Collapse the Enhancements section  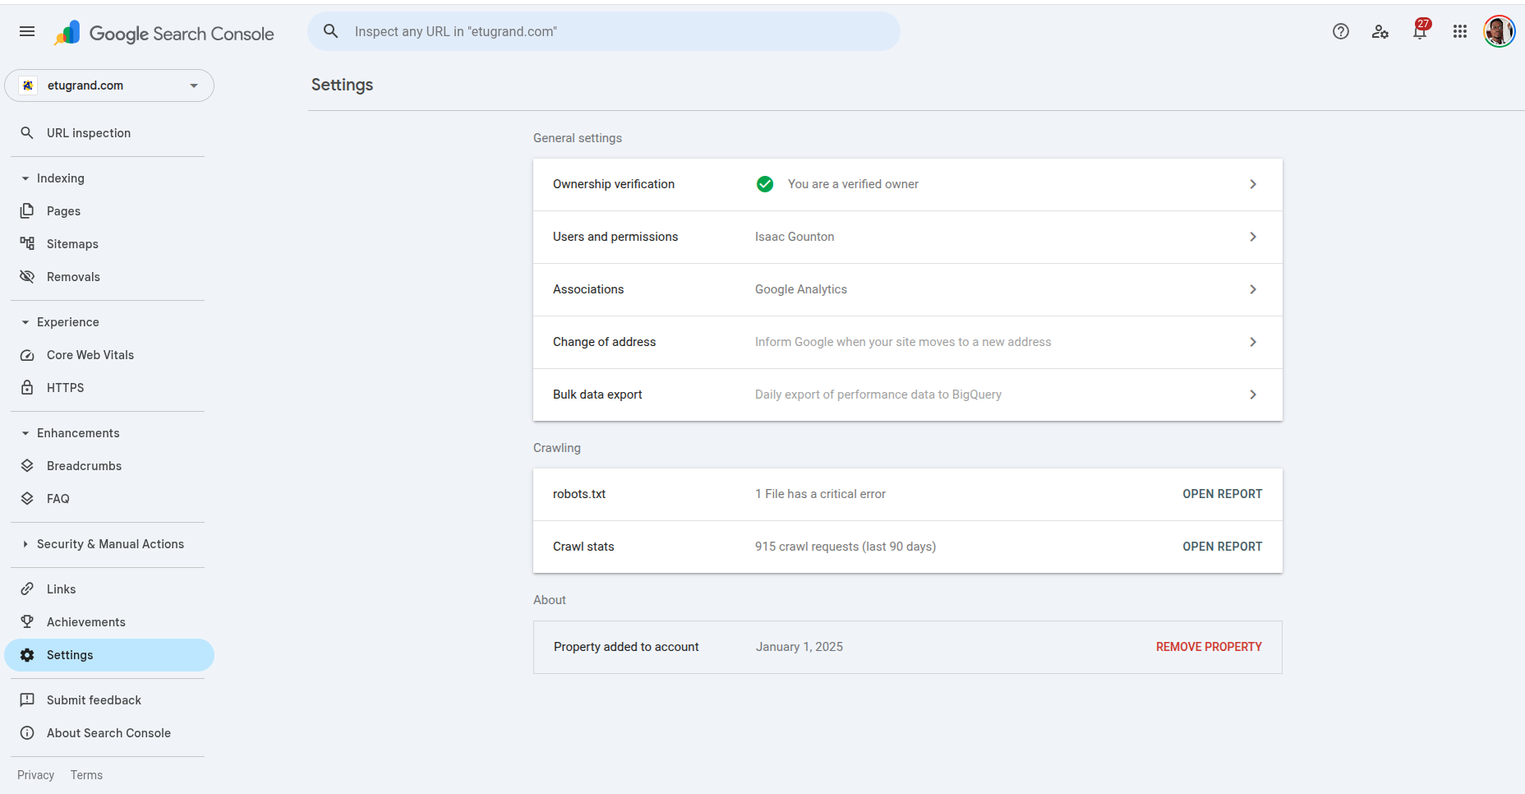click(x=25, y=433)
